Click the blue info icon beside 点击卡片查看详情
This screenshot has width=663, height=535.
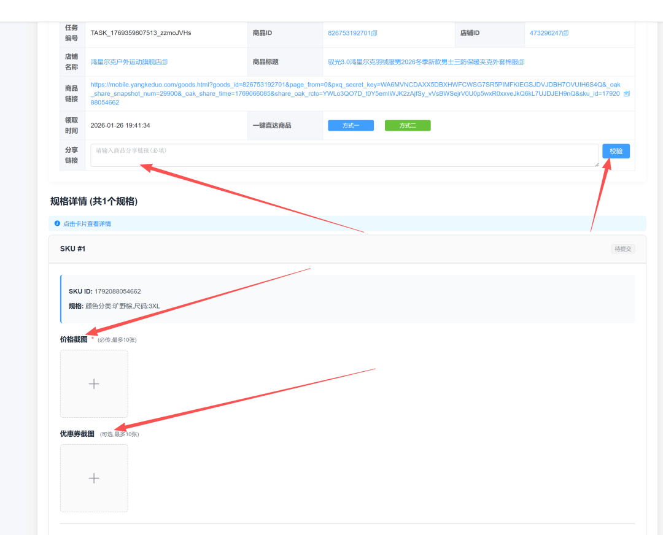tap(57, 224)
